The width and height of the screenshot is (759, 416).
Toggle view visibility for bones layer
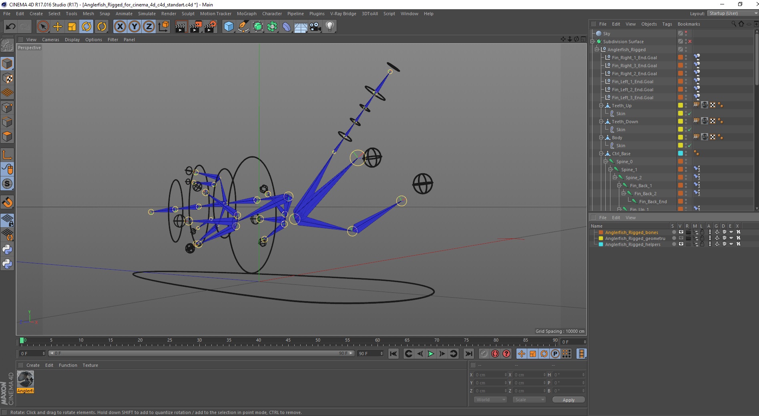tap(681, 232)
